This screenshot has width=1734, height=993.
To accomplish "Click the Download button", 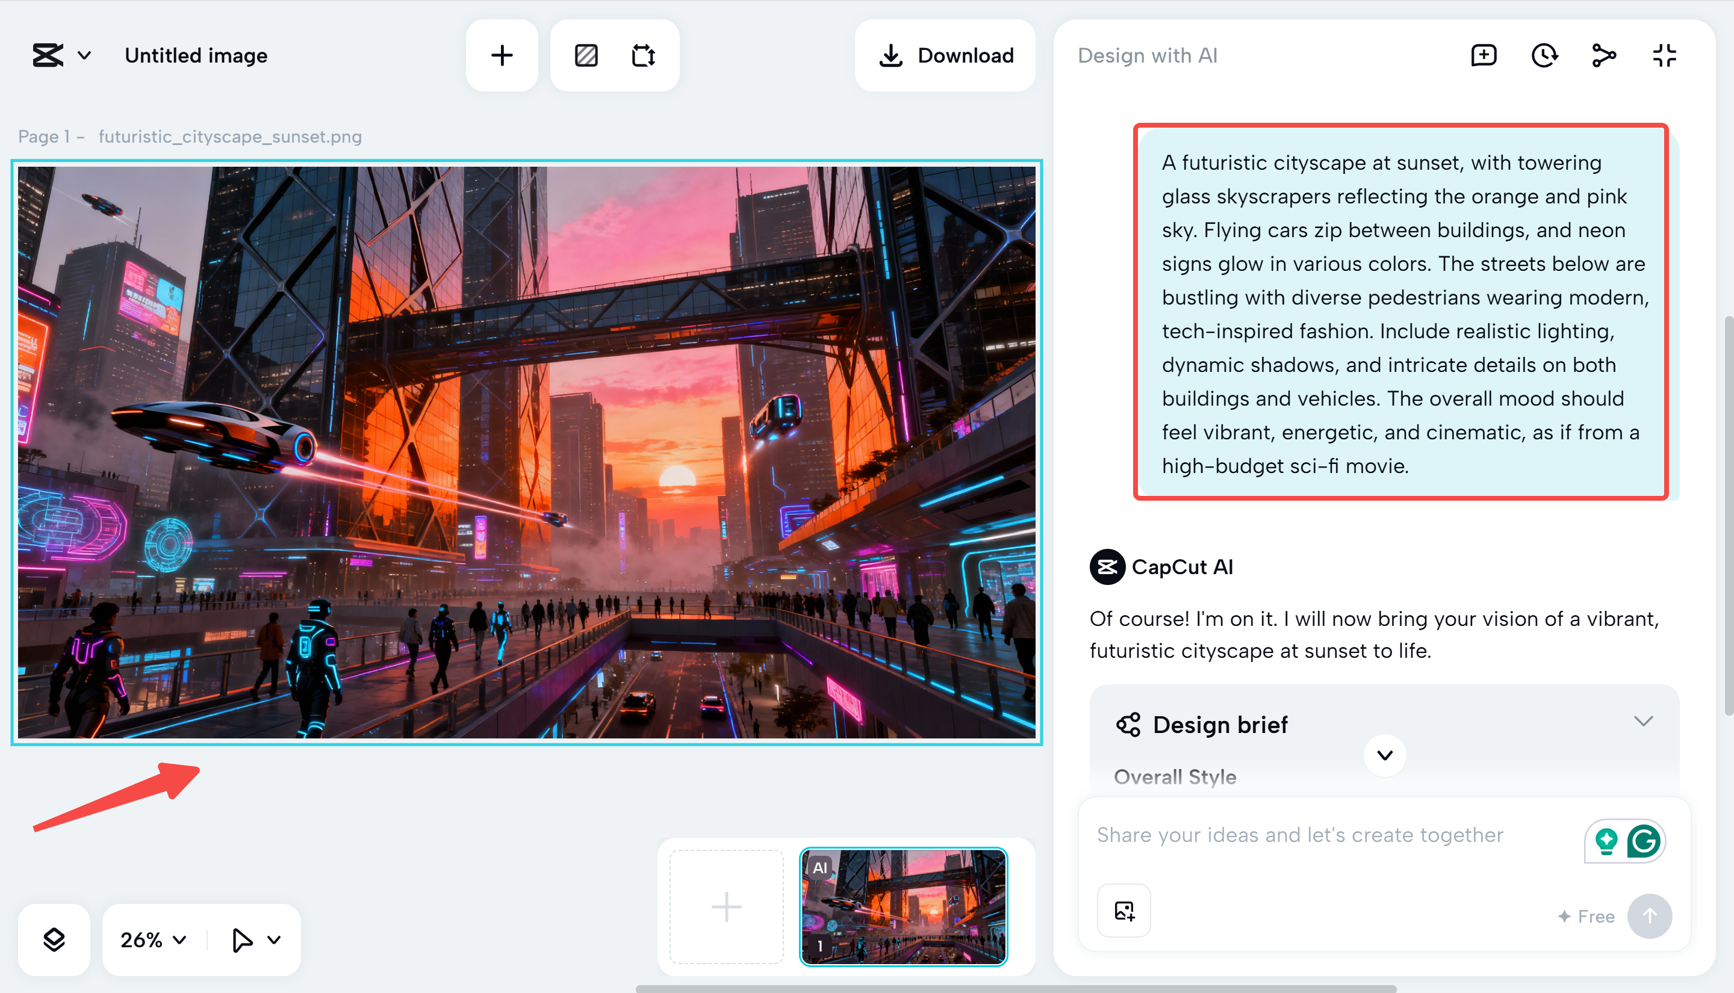I will click(x=945, y=55).
